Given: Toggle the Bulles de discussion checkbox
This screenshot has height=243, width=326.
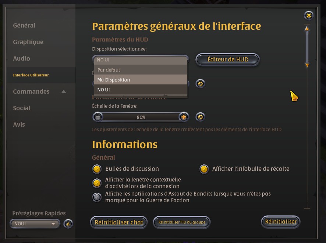Looking at the screenshot, I should (97, 169).
